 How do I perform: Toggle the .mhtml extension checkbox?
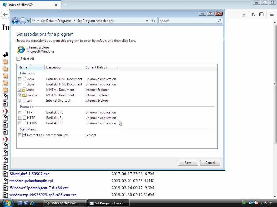(x=19, y=95)
